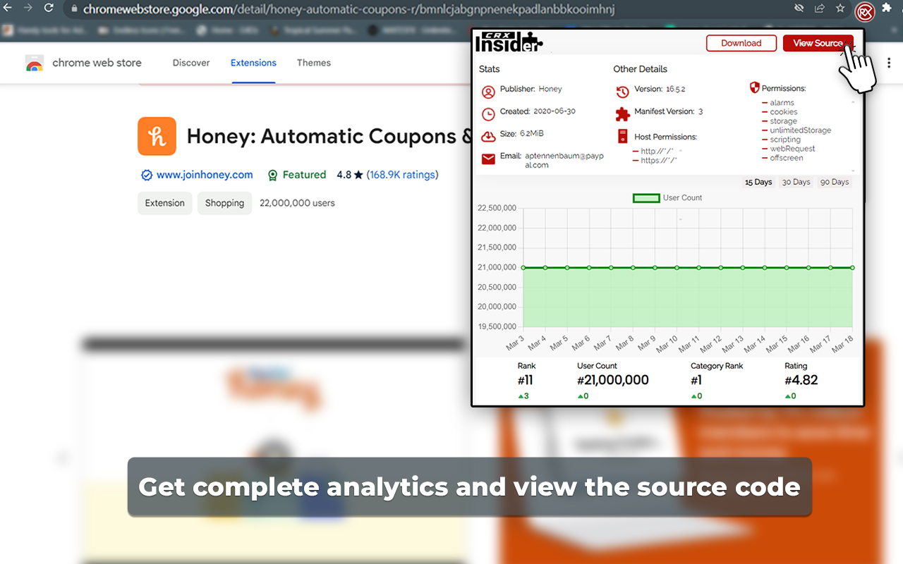Click the Chrome Web Store rainbow logo

[x=34, y=63]
